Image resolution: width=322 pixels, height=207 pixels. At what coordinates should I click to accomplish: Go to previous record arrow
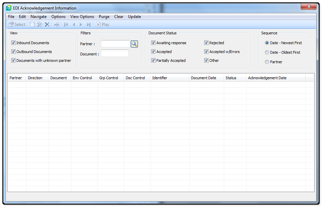pos(74,24)
